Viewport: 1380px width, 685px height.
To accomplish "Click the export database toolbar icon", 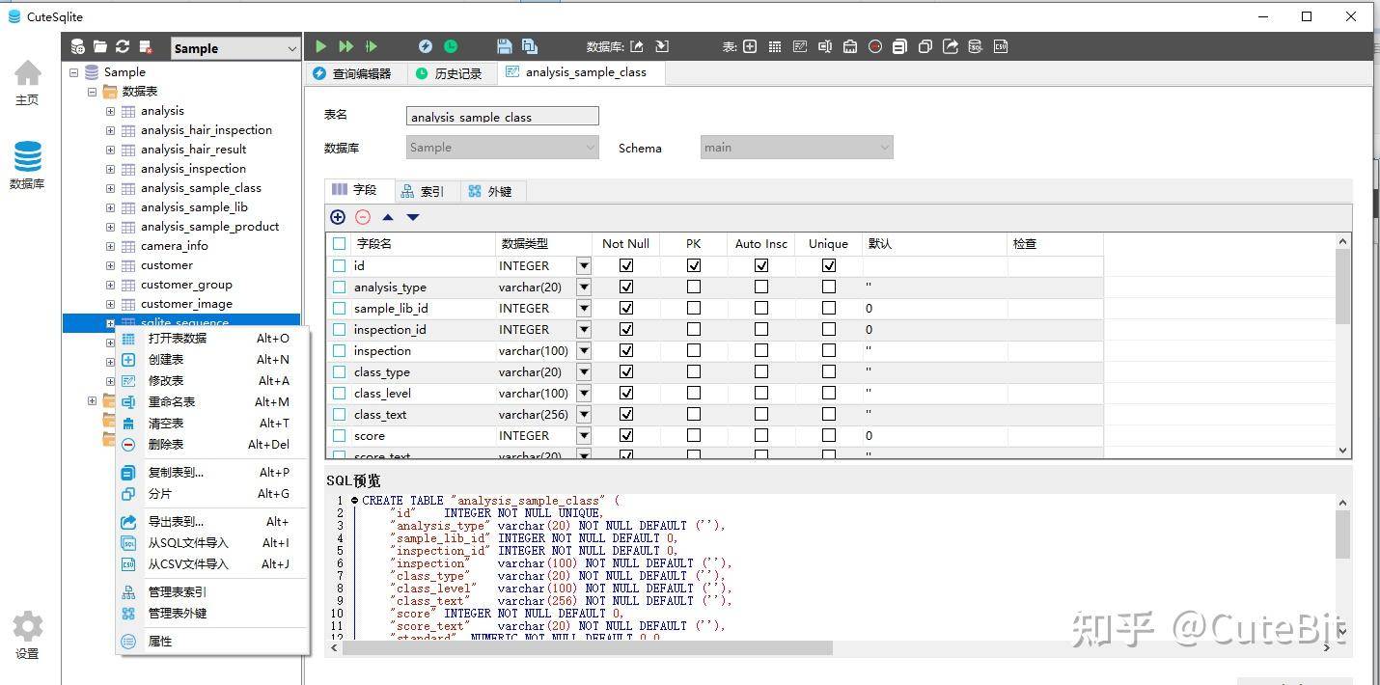I will point(637,46).
